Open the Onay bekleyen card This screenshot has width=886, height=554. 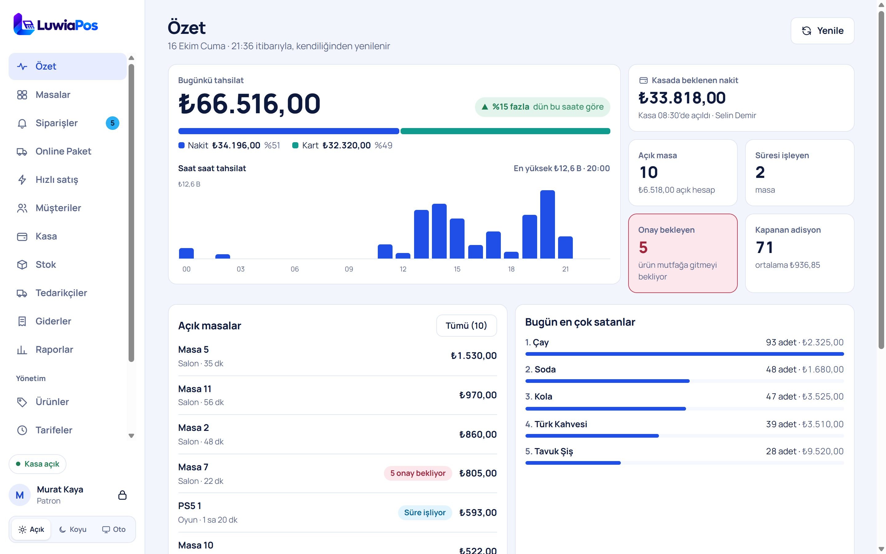(x=683, y=253)
